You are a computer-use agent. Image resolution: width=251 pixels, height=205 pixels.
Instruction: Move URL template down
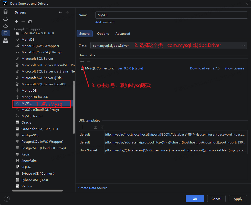tap(102, 127)
